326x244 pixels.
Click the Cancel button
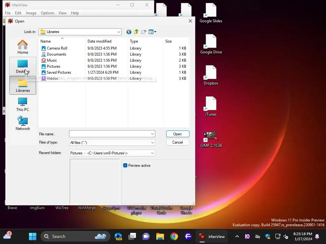(x=178, y=142)
